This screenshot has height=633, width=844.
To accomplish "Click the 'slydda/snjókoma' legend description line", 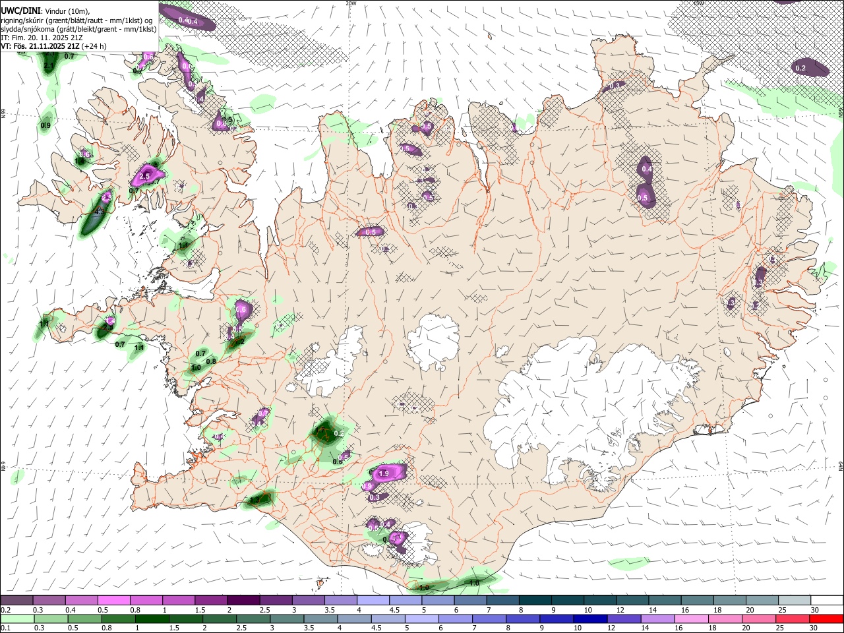I will pyautogui.click(x=79, y=29).
